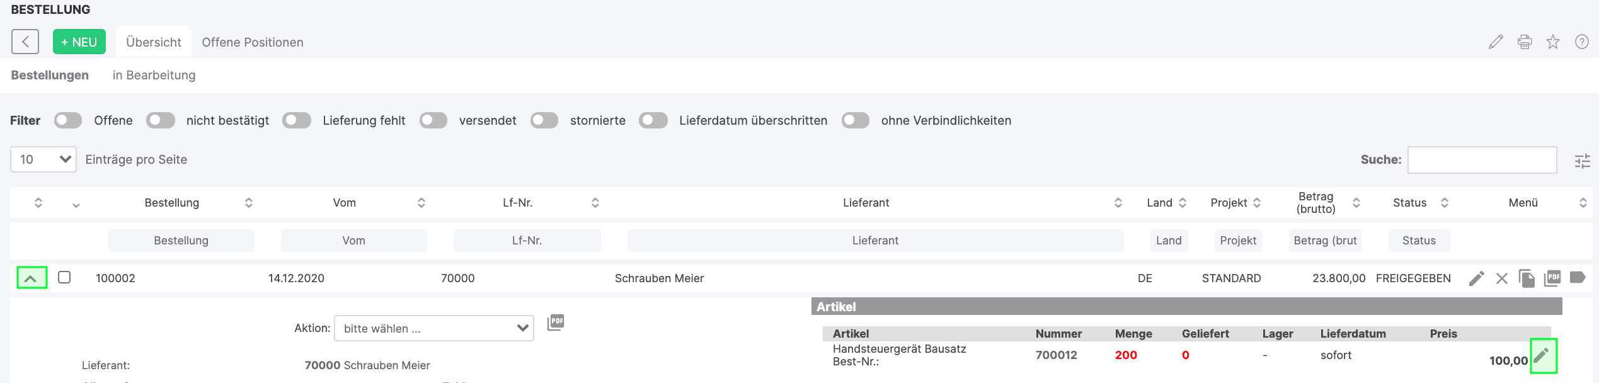Screen dimensions: 1599x383
Task: Toggle the stornierte filter on
Action: tap(545, 120)
